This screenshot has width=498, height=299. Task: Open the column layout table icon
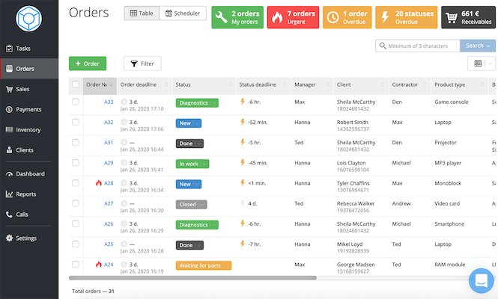point(478,64)
